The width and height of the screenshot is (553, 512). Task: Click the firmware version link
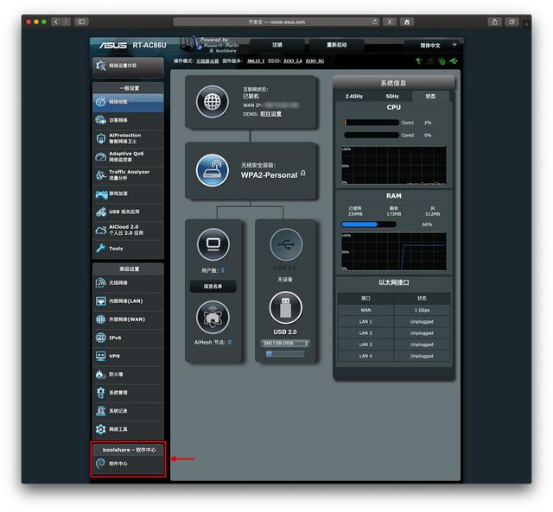(256, 61)
